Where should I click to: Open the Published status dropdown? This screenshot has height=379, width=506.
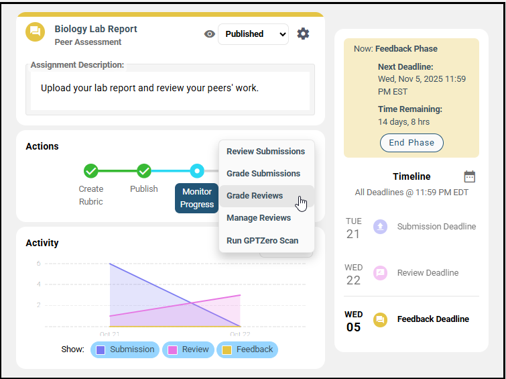click(253, 34)
